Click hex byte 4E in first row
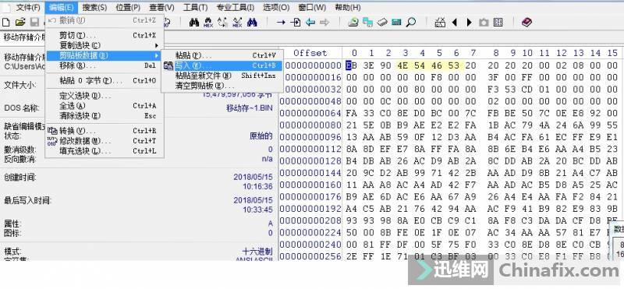Screen dimensions: 624x289 click(x=402, y=65)
